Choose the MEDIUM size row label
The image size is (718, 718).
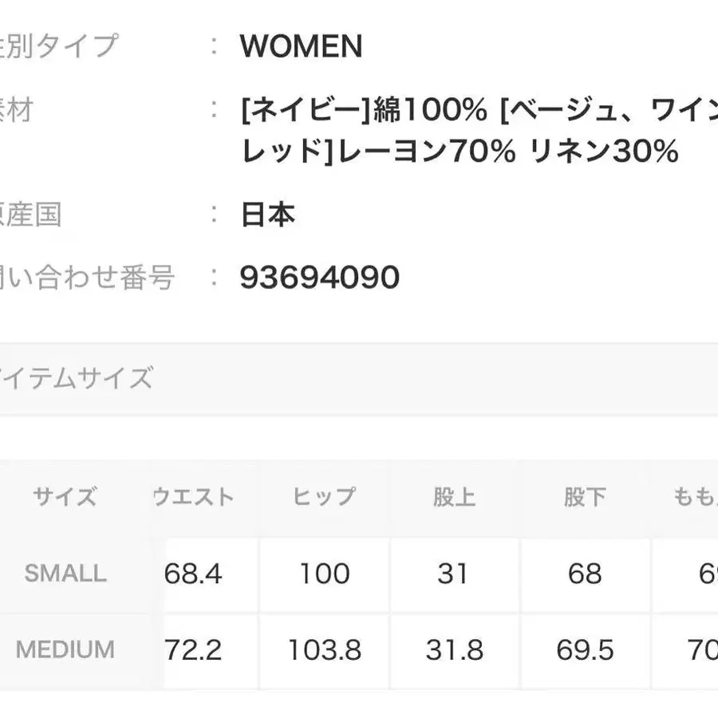pyautogui.click(x=65, y=649)
